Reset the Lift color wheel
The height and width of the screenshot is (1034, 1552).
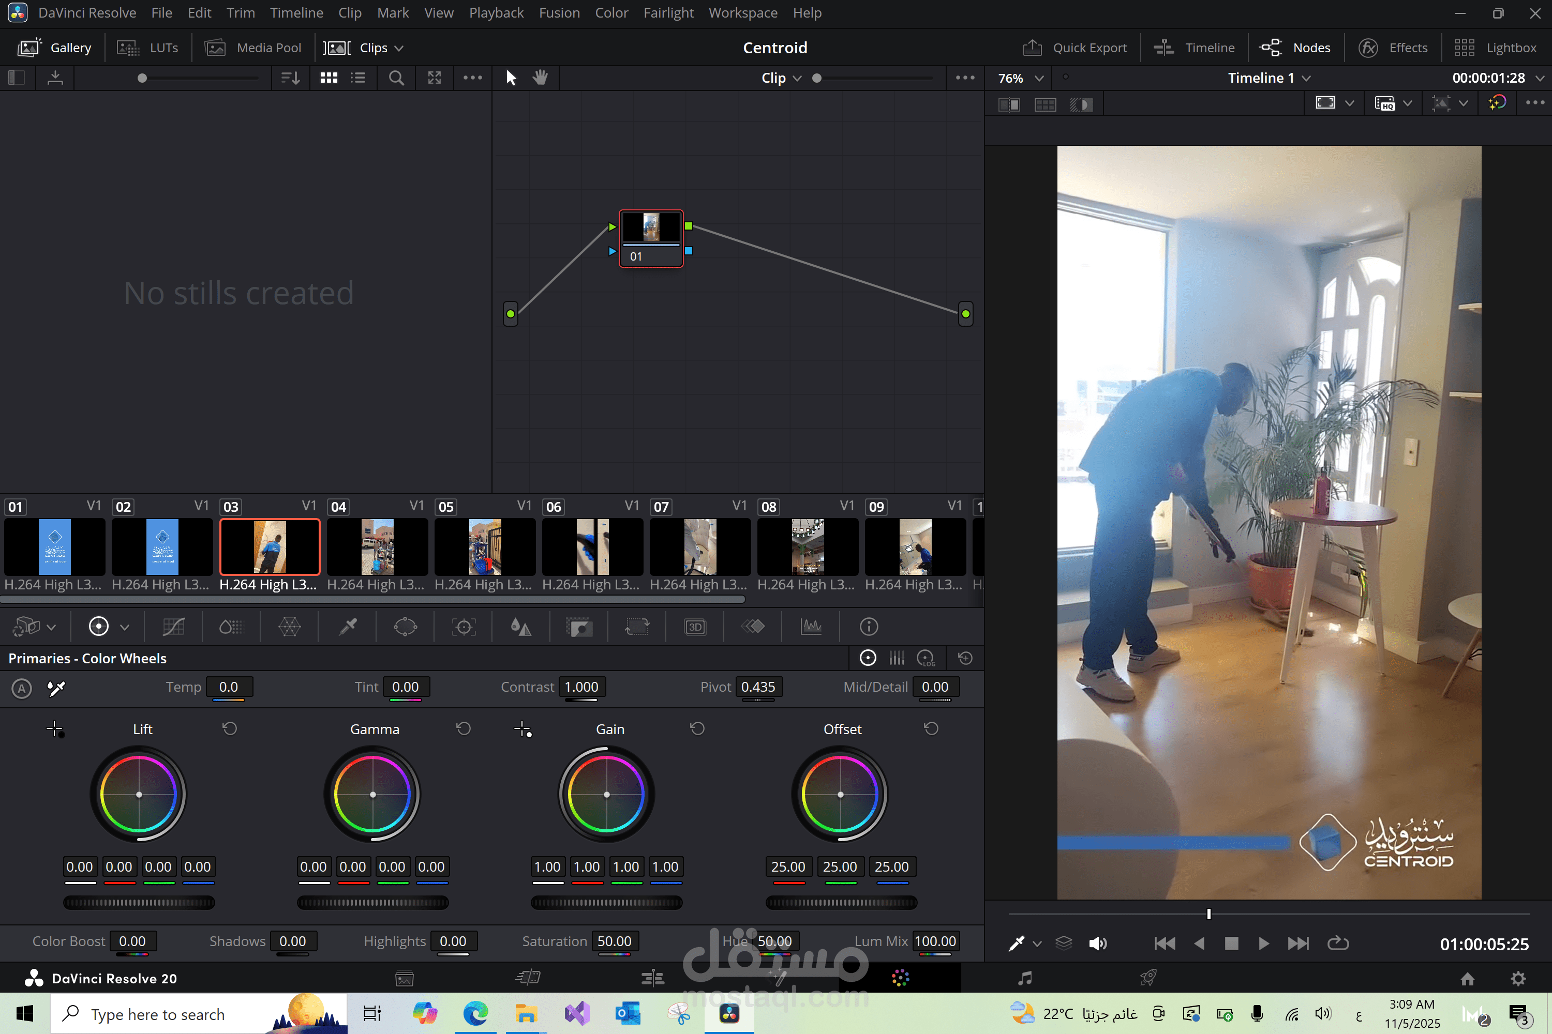click(230, 728)
